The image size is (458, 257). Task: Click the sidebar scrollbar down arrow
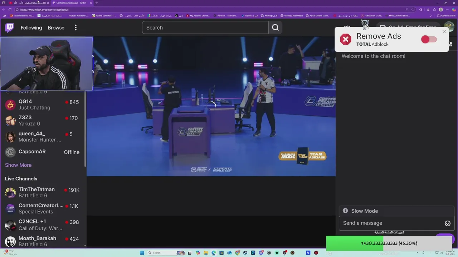coord(85,246)
